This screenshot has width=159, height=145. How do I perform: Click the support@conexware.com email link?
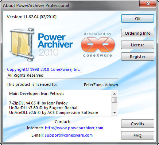pyautogui.click(x=69, y=135)
